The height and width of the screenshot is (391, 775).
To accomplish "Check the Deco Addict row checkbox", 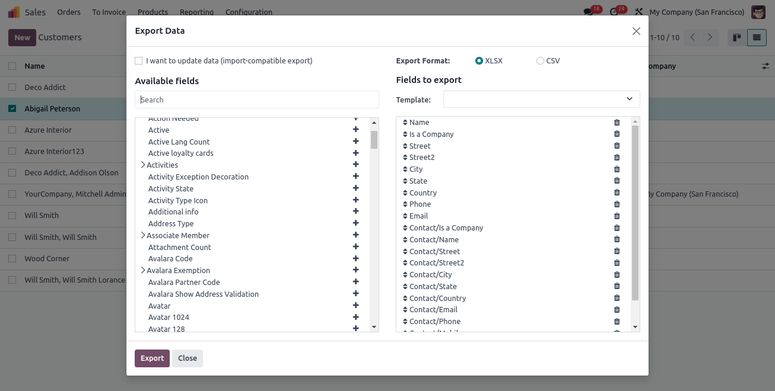I will pos(12,87).
